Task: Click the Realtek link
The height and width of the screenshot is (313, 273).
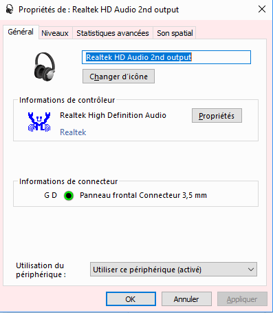Action: click(73, 132)
